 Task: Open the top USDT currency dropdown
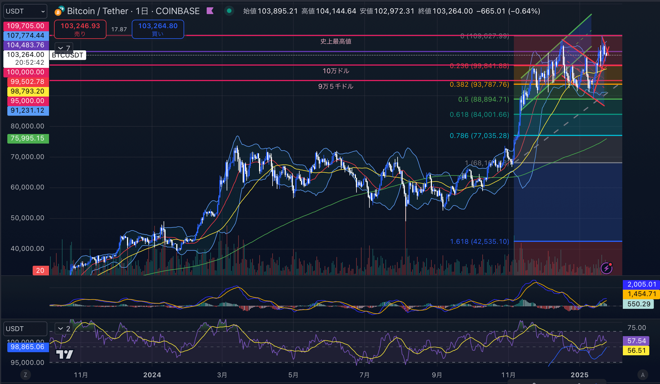25,11
